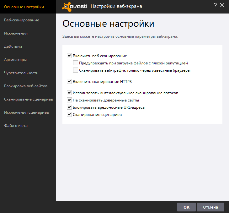Click the avast! logo icon
Image resolution: width=229 pixels, height=213 pixels.
click(74, 7)
